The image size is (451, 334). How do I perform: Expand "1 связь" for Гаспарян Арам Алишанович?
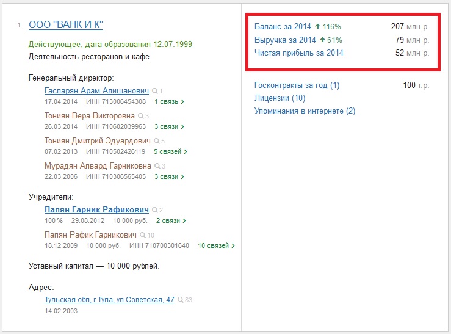(169, 101)
